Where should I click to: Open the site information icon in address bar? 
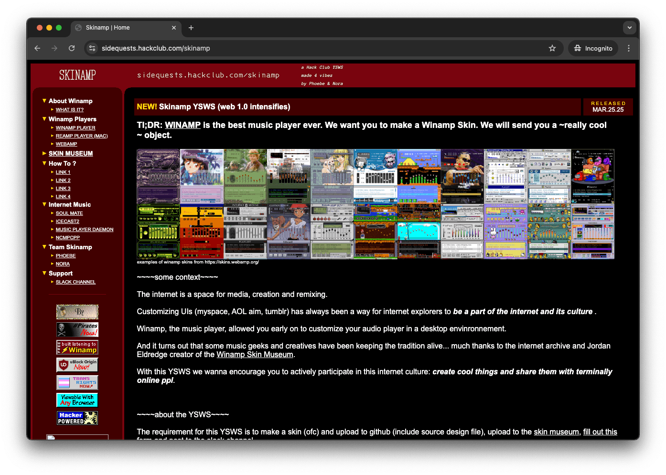pos(92,48)
